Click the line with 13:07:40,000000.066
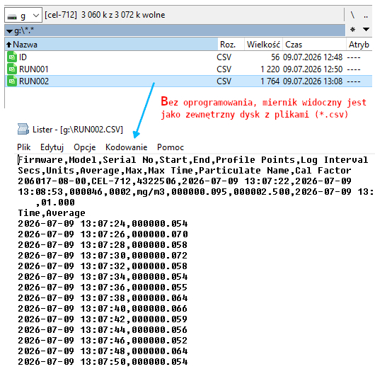This screenshot has width=375, height=369. coord(103,309)
